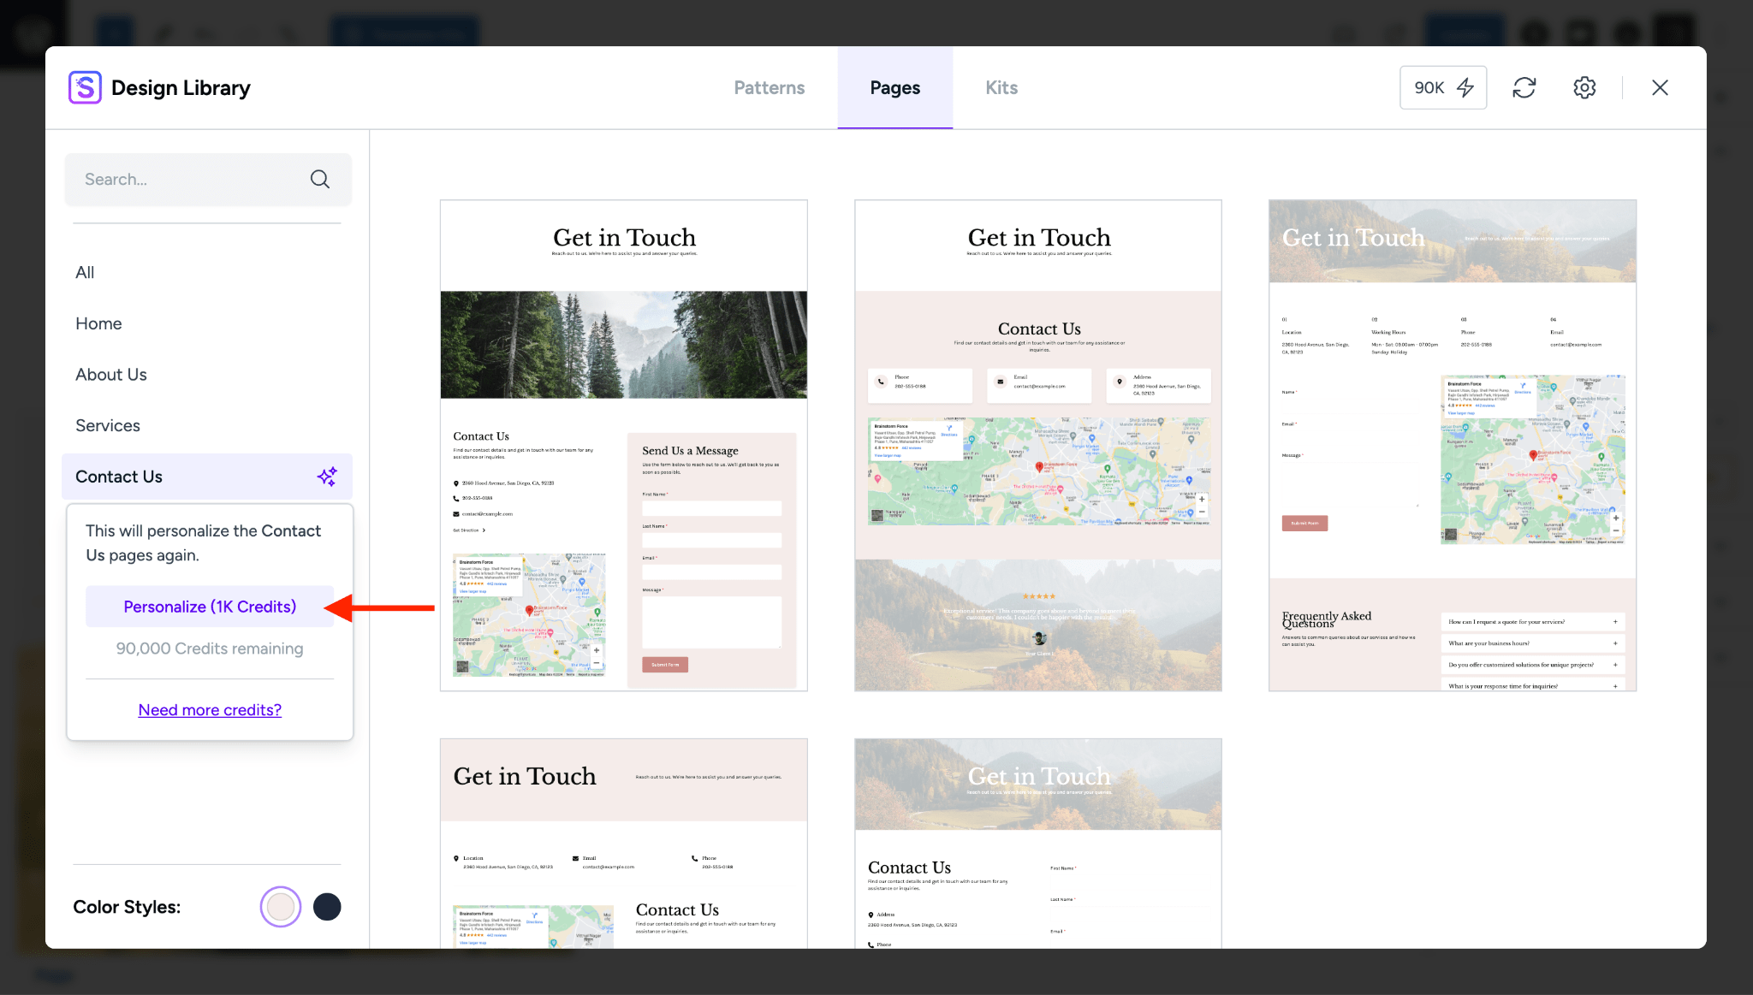
Task: Select the Contact Us category
Action: click(x=207, y=477)
